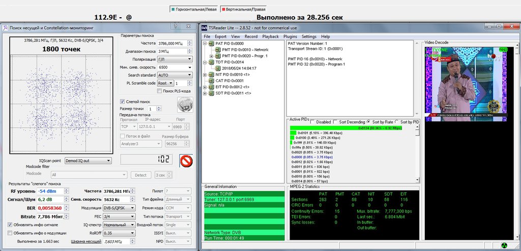
Task: Enable the Поиск PLS-кода checkbox
Action: pos(159,91)
